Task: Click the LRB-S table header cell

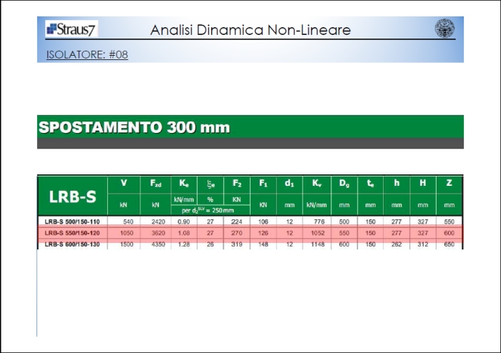Action: pos(72,196)
